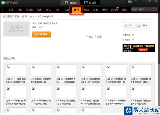Click the 全部播放 play all button
Image resolution: width=160 pixels, height=115 pixels.
coord(41,34)
